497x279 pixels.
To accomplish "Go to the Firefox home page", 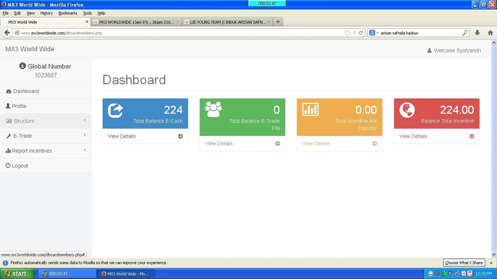I will pos(490,33).
